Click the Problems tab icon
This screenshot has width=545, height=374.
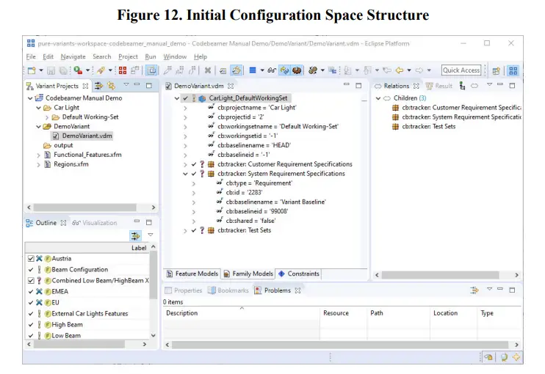[x=258, y=290]
